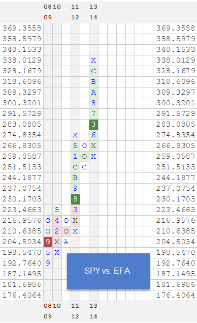Viewport: 197px width, 323px height.
Task: Click the 5 cell in the 198.5470 row
Action: pyautogui.click(x=48, y=252)
